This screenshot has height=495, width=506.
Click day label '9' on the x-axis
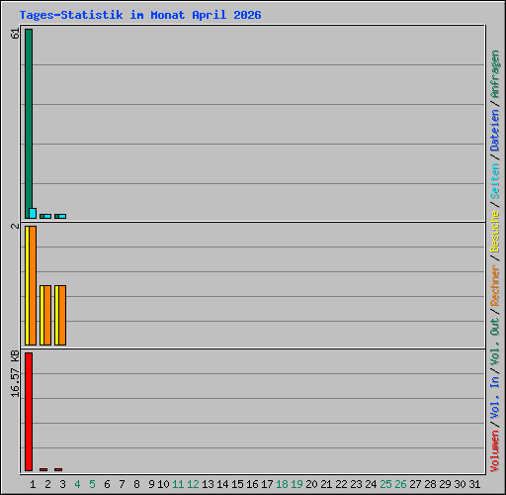(x=151, y=484)
